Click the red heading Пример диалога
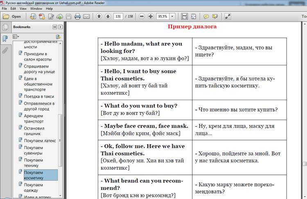The image size is (307, 199). click(x=192, y=27)
